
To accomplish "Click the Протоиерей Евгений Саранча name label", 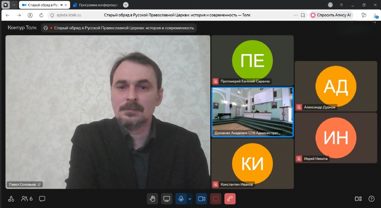I will (245, 82).
